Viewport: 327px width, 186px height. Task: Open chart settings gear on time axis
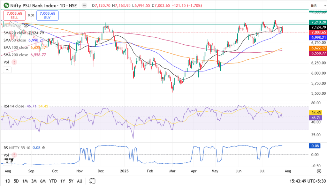pos(319,171)
